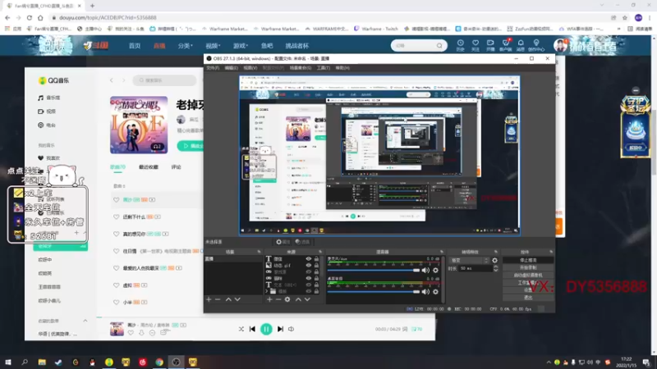
Task: Switch to the Comments tab in QQ Music
Action: 176,167
